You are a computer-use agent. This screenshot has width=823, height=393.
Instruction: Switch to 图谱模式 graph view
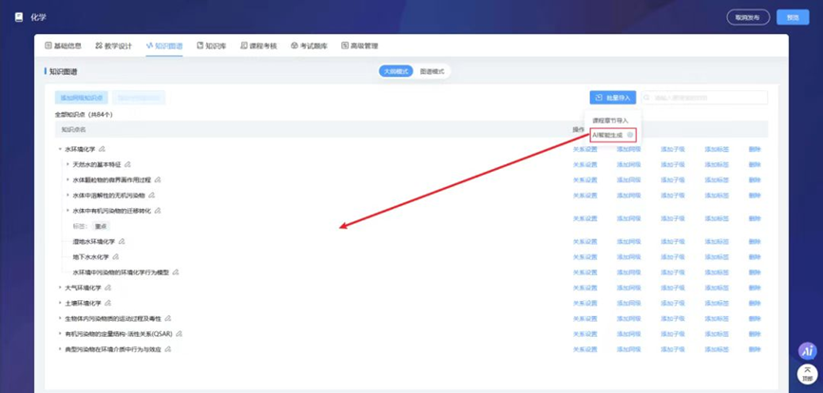tap(431, 71)
